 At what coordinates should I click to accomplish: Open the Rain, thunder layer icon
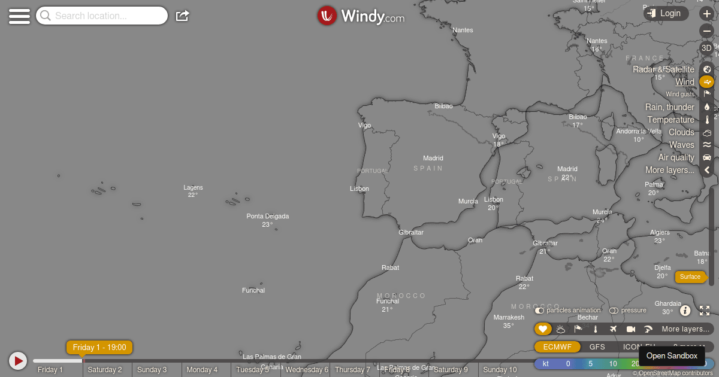tap(707, 107)
